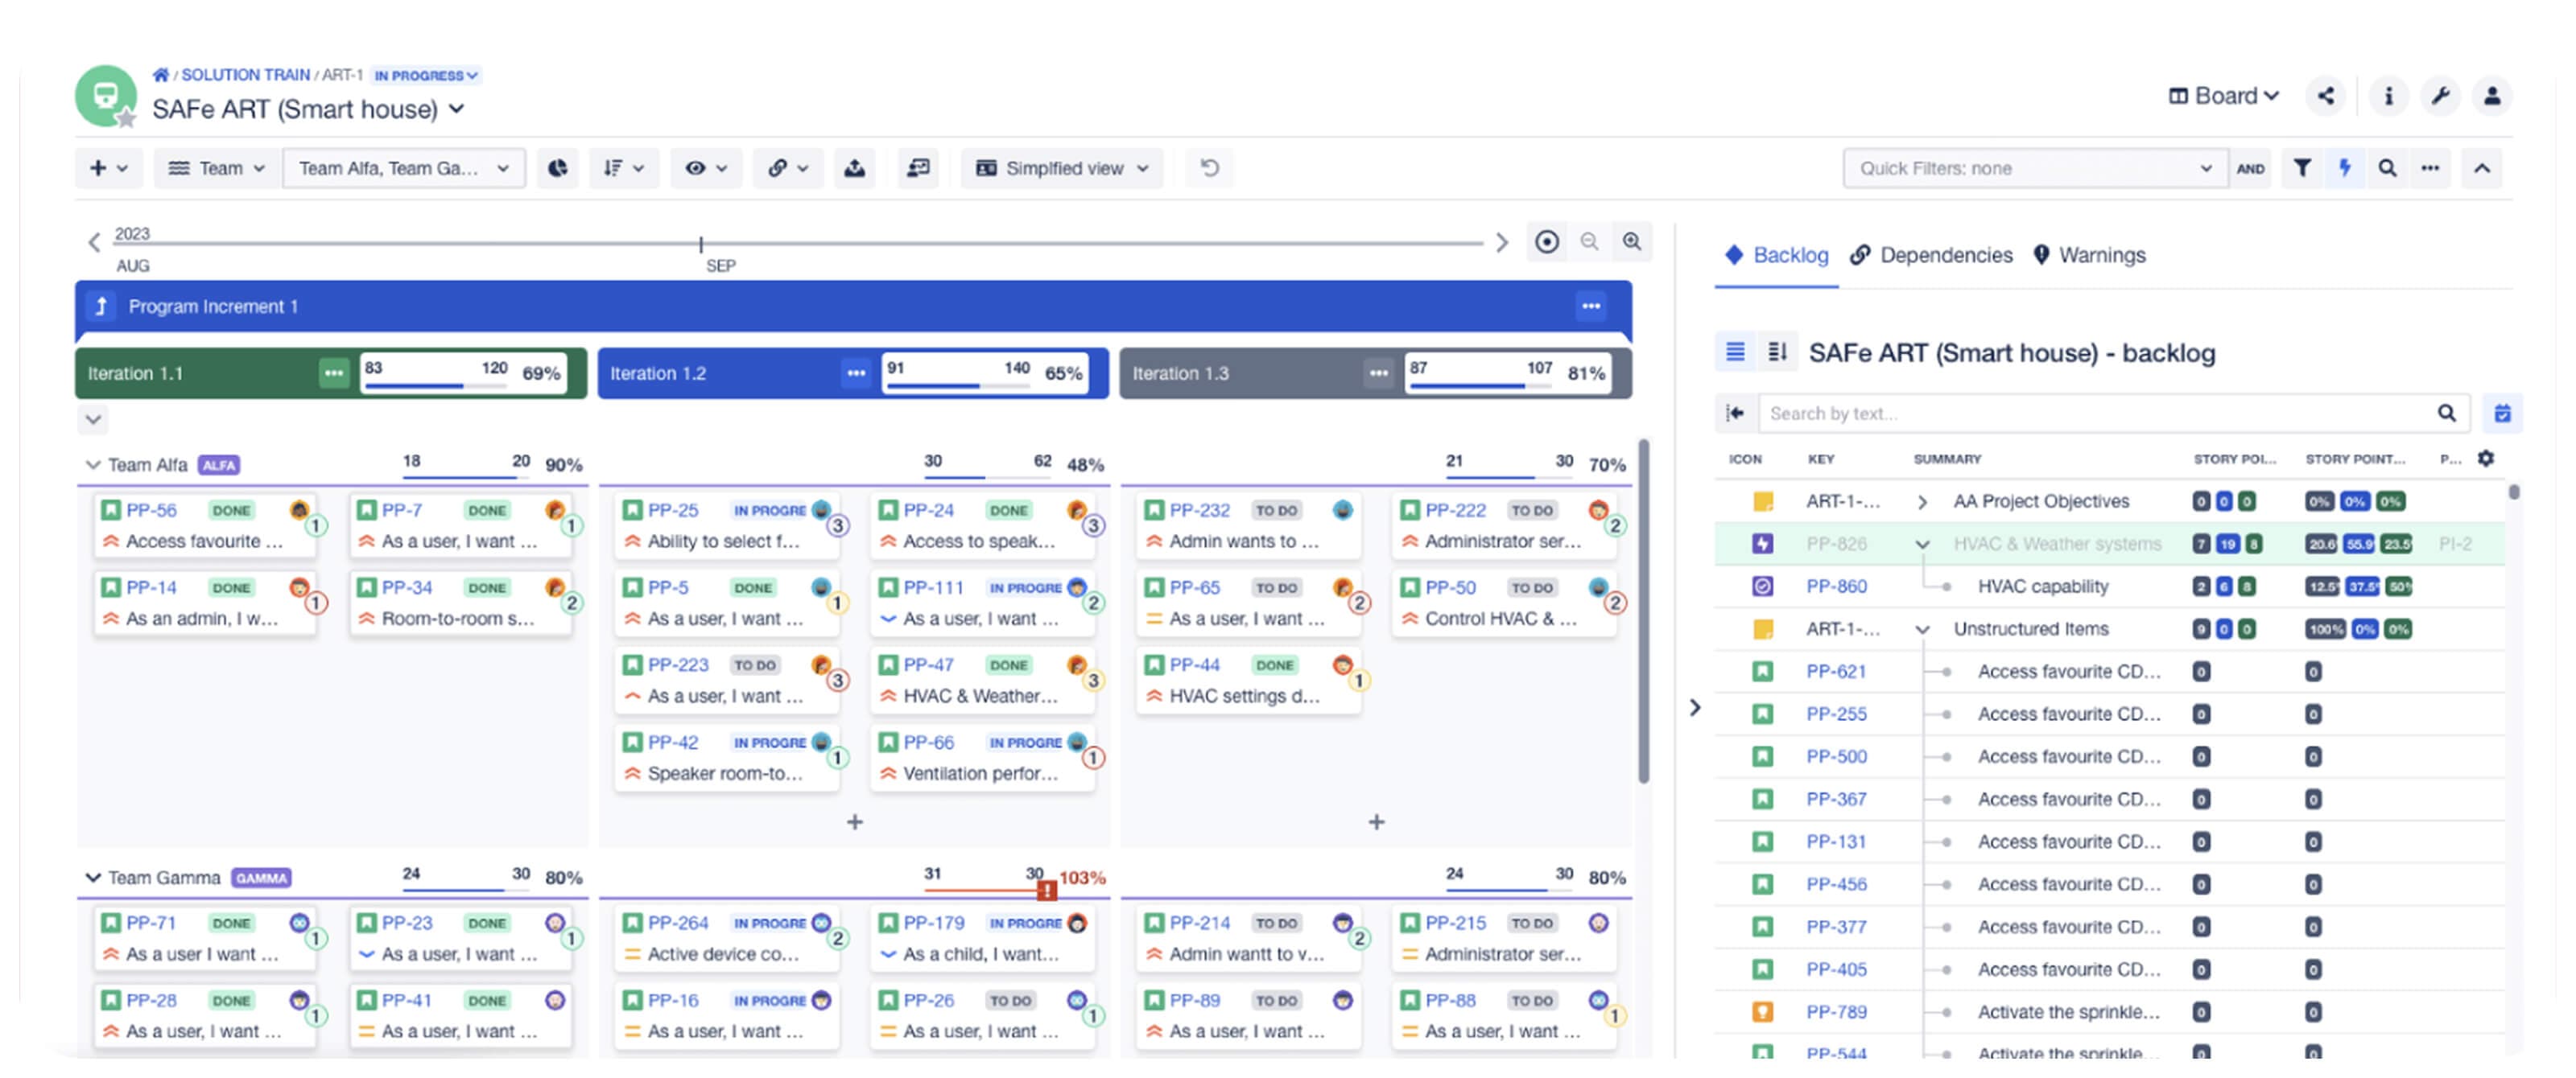Zoom out the timeline
The image size is (2576, 1078).
tap(1589, 242)
